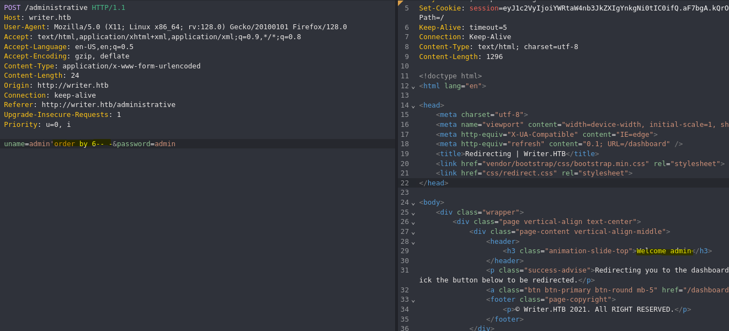729x331 pixels.
Task: Select the Upgrade-Insecure-Requests header name
Action: pyautogui.click(x=56, y=115)
